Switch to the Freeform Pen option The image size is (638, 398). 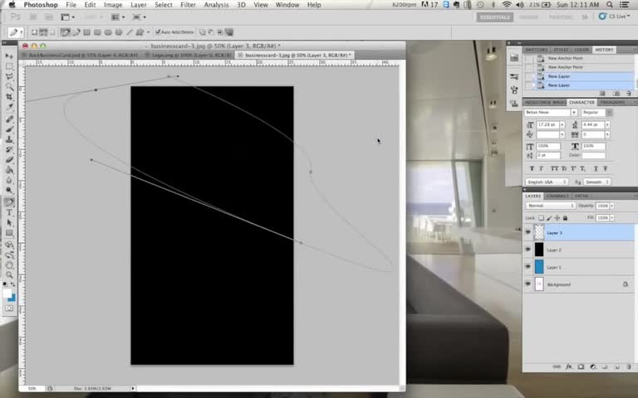point(76,32)
